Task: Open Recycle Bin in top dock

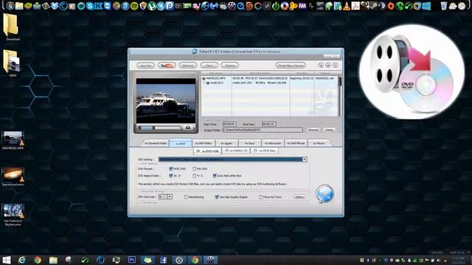Action: [444, 6]
